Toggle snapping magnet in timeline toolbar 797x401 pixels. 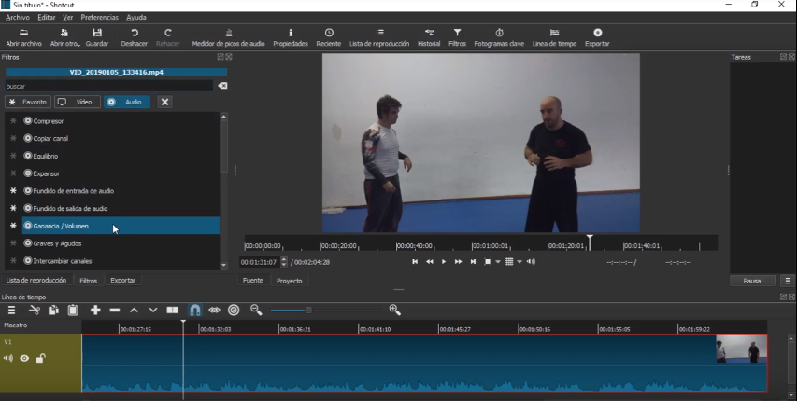tap(194, 310)
